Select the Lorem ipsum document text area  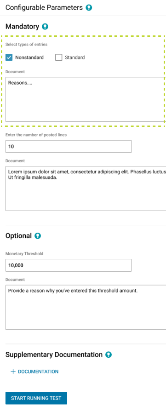(x=86, y=189)
